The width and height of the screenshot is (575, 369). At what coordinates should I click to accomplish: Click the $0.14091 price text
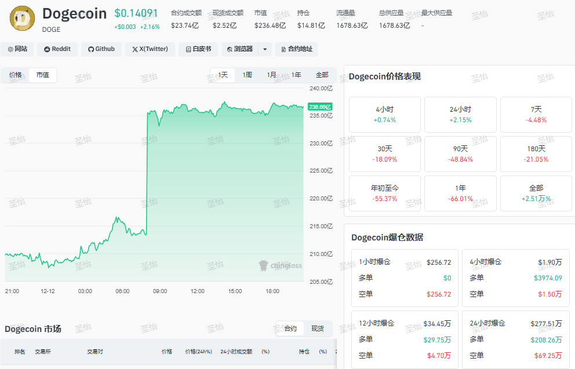[136, 13]
